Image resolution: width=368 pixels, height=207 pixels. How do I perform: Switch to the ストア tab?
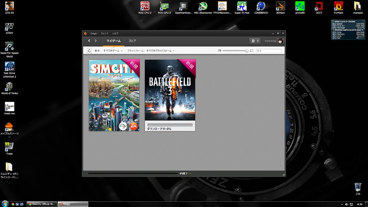tap(132, 41)
